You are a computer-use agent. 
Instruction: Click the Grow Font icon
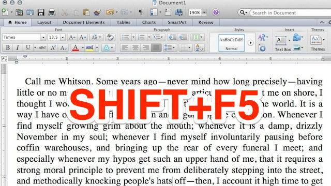click(x=72, y=38)
